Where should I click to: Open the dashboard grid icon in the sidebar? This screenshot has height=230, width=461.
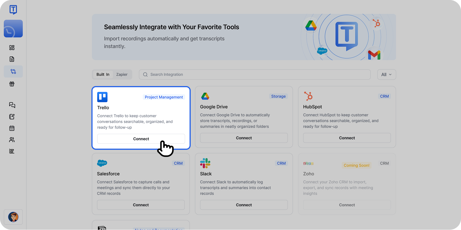(x=12, y=48)
